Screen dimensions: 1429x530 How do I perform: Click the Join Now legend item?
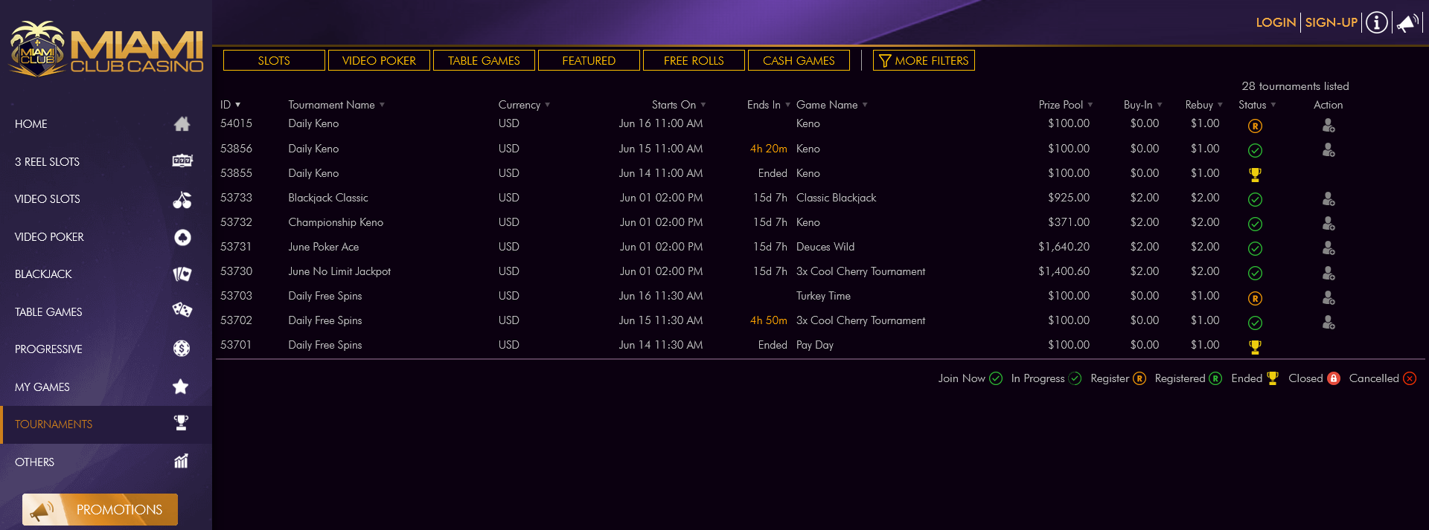(970, 378)
